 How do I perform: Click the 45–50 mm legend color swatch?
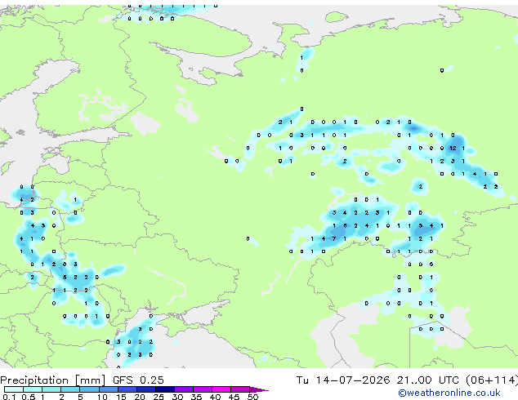pyautogui.click(x=240, y=389)
